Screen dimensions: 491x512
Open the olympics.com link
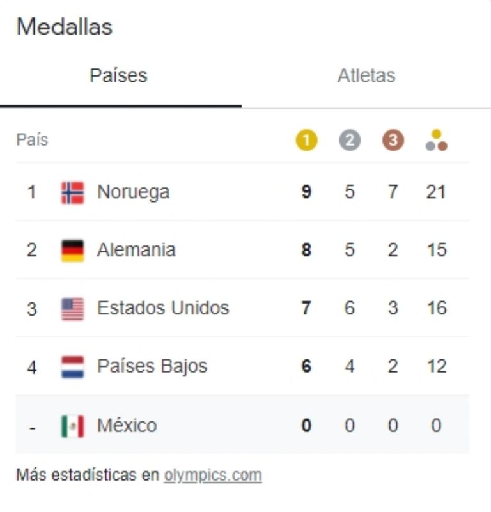pos(213,476)
